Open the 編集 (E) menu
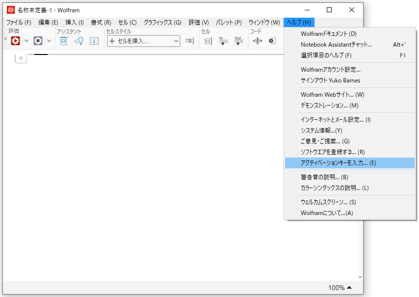Viewport: 419px width, 297px height. (48, 23)
